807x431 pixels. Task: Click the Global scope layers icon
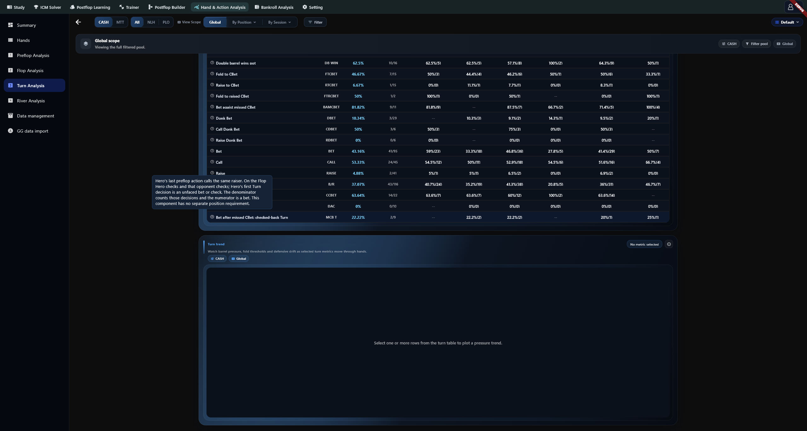(86, 44)
